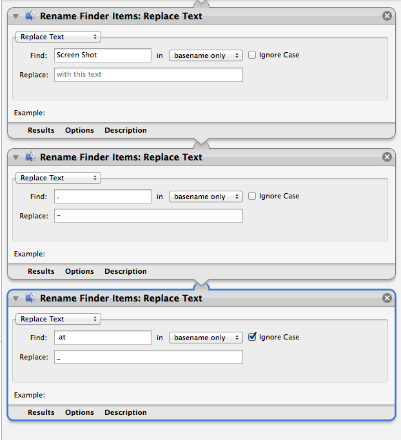401x440 pixels.
Task: Enable Ignore Case in the second action
Action: tap(252, 196)
